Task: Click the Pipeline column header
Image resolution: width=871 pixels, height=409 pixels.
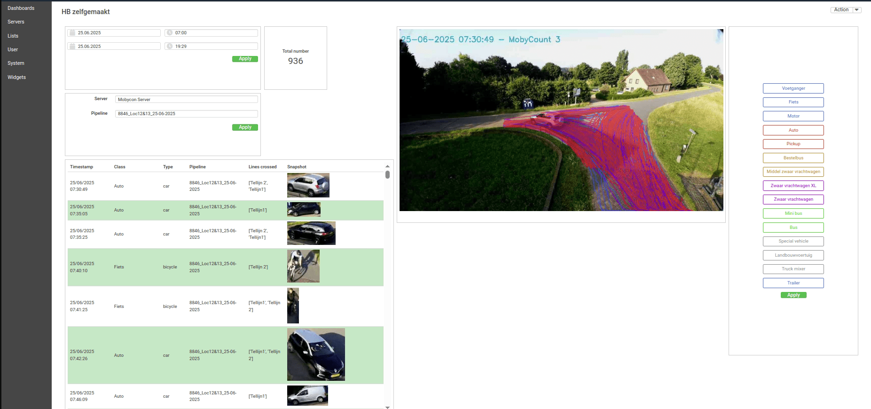Action: pos(197,167)
